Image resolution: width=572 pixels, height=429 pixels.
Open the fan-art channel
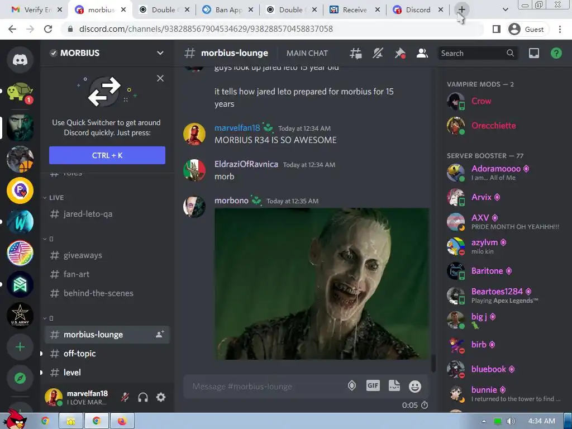pyautogui.click(x=107, y=274)
